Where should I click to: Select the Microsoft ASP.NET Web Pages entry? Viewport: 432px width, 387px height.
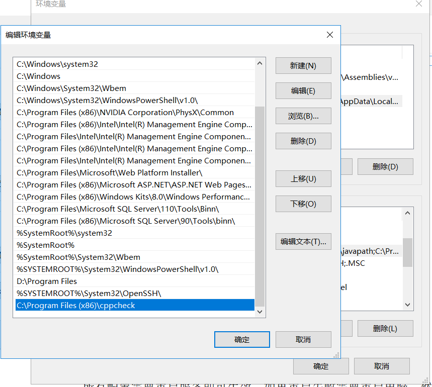[x=134, y=185]
